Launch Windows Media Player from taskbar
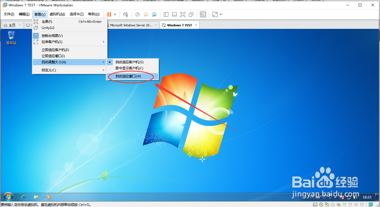The image size is (380, 207). point(49,197)
